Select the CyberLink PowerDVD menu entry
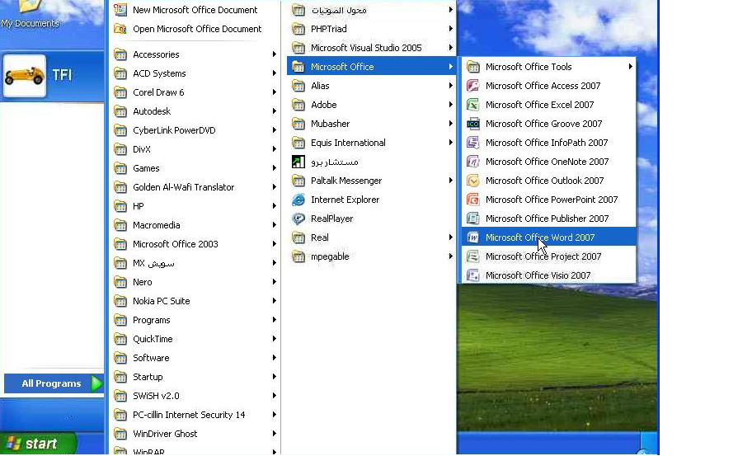Viewport: 752px width, 456px height. 195,130
